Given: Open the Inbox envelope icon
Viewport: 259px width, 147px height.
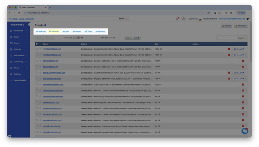Looking at the screenshot, I should [x=11, y=43].
